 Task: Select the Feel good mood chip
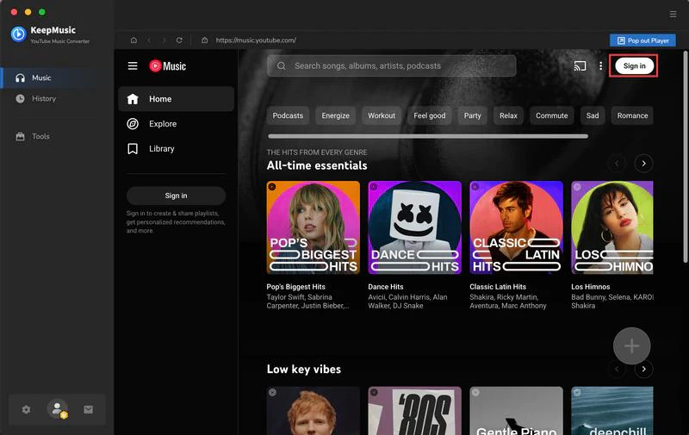click(429, 115)
